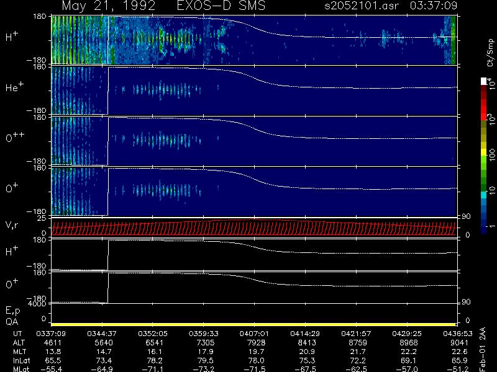Screen dimensions: 497x372
Task: Click the 'Ct/Smp' colorbar unit label
Action: pyautogui.click(x=490, y=53)
